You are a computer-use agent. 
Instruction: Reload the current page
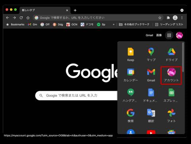[21, 18]
